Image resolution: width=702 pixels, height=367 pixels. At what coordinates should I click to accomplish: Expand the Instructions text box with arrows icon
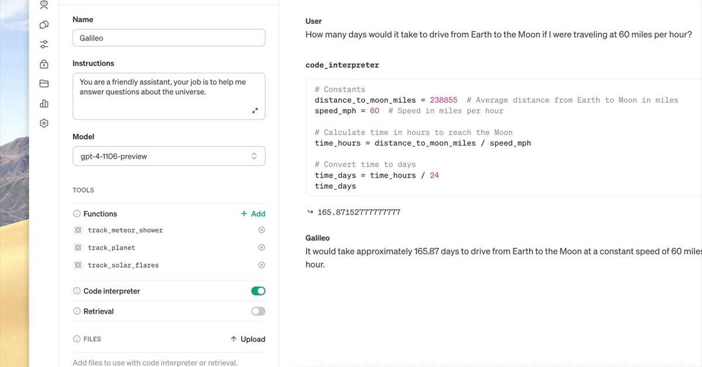(x=255, y=110)
